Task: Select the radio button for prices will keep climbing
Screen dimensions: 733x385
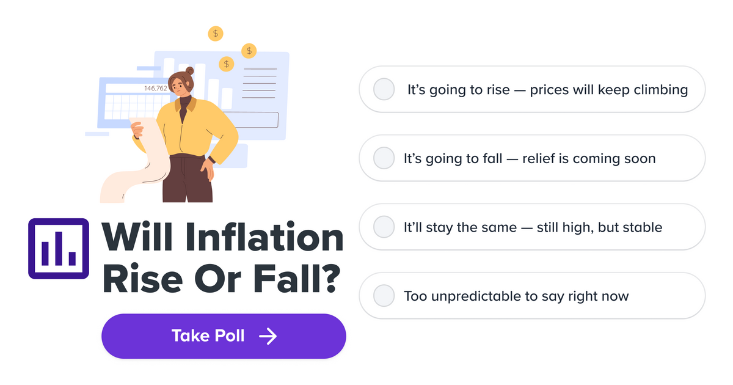Action: (x=383, y=89)
